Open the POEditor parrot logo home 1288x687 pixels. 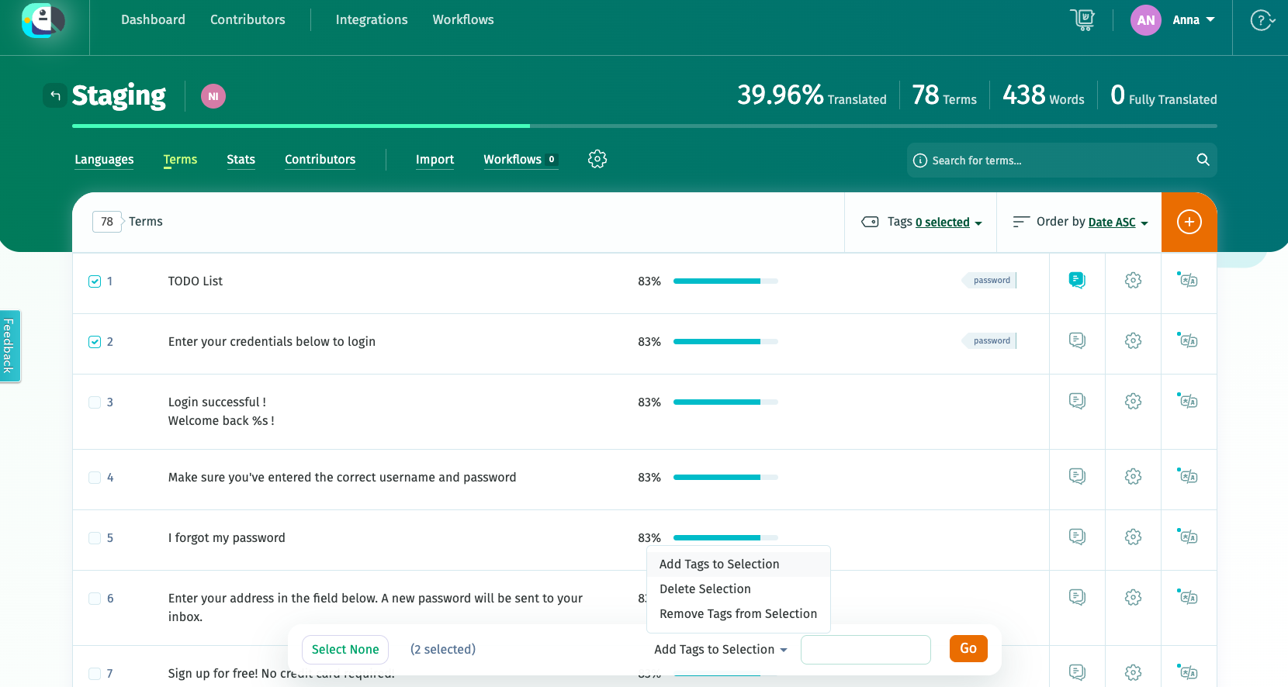click(x=43, y=21)
